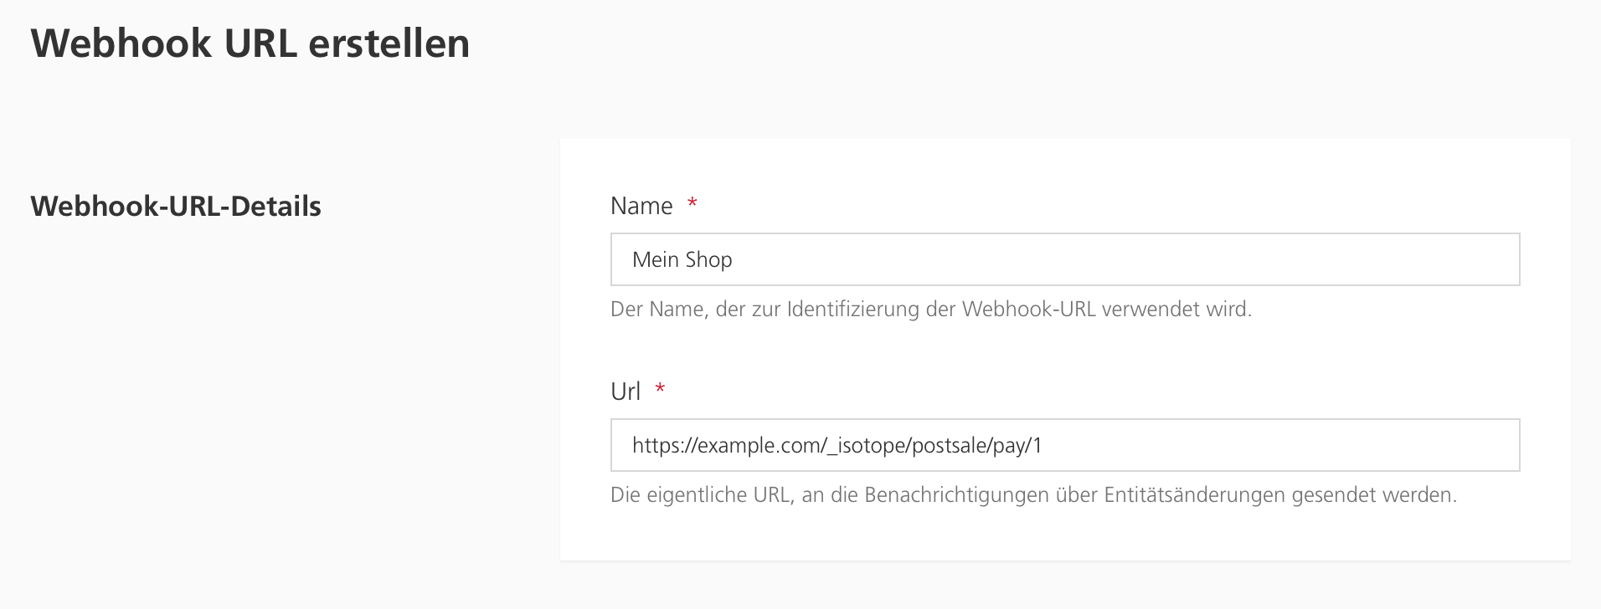Screen dimensions: 1601x609
Task: Click the helper text below Url field
Action: [x=1033, y=495]
